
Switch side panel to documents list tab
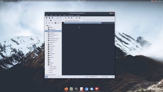47,20
